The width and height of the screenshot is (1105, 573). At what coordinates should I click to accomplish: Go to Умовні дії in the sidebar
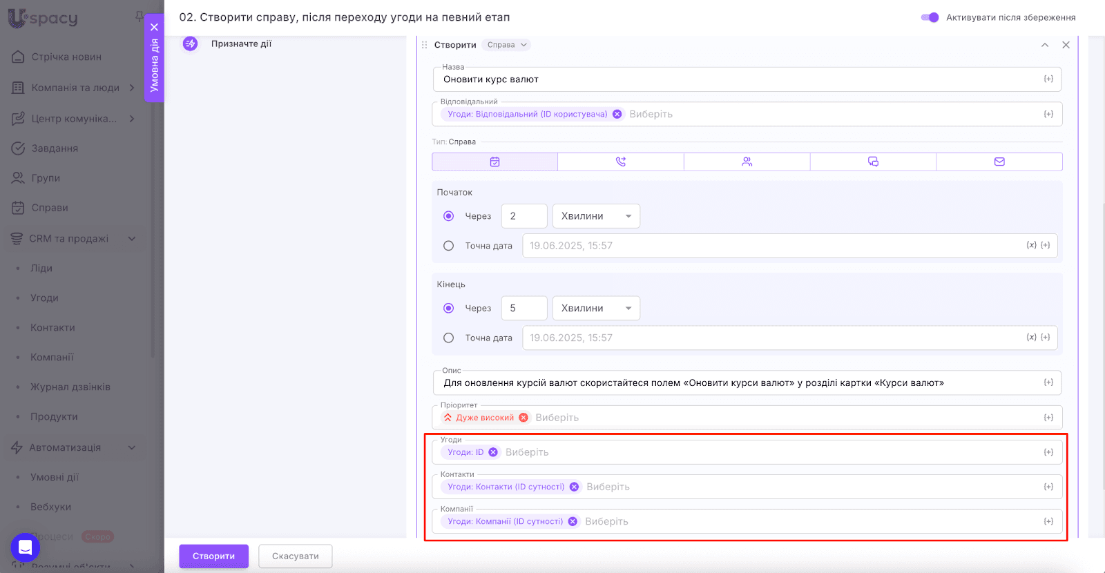coord(55,477)
